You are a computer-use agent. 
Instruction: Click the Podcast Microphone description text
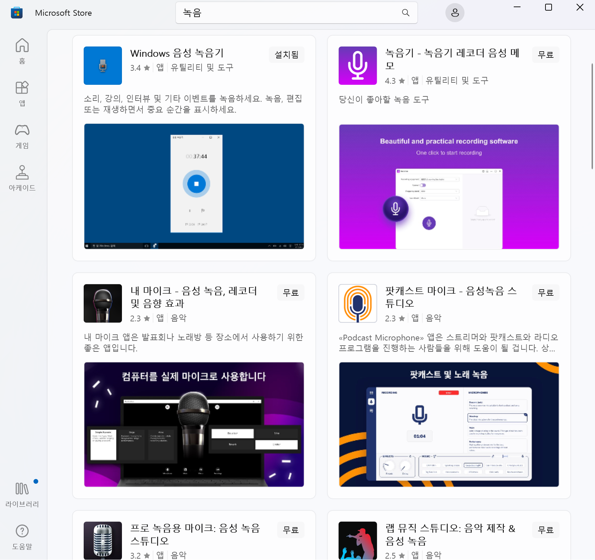pyautogui.click(x=448, y=343)
